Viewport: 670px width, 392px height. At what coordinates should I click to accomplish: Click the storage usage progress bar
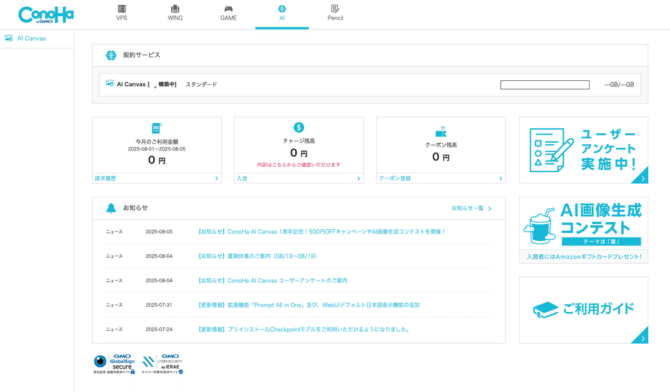[545, 85]
